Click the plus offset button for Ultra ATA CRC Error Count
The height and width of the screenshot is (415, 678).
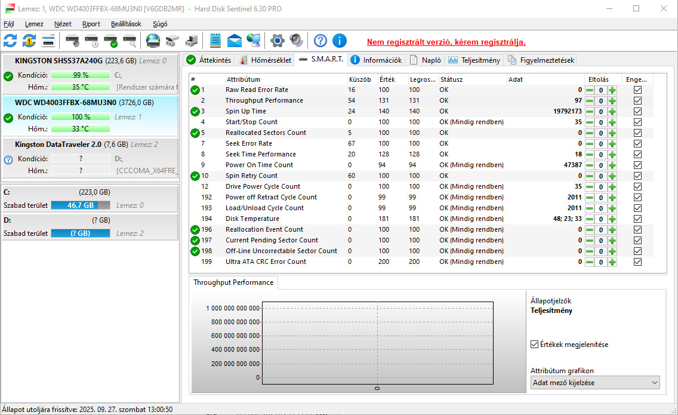[x=612, y=262]
